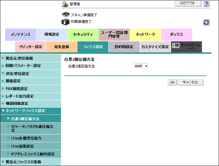Click the refresh status icon
The image size is (219, 166).
click(x=206, y=22)
